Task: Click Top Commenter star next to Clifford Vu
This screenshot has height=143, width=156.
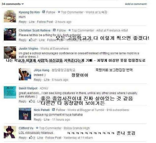Action: pyautogui.click(x=37, y=128)
